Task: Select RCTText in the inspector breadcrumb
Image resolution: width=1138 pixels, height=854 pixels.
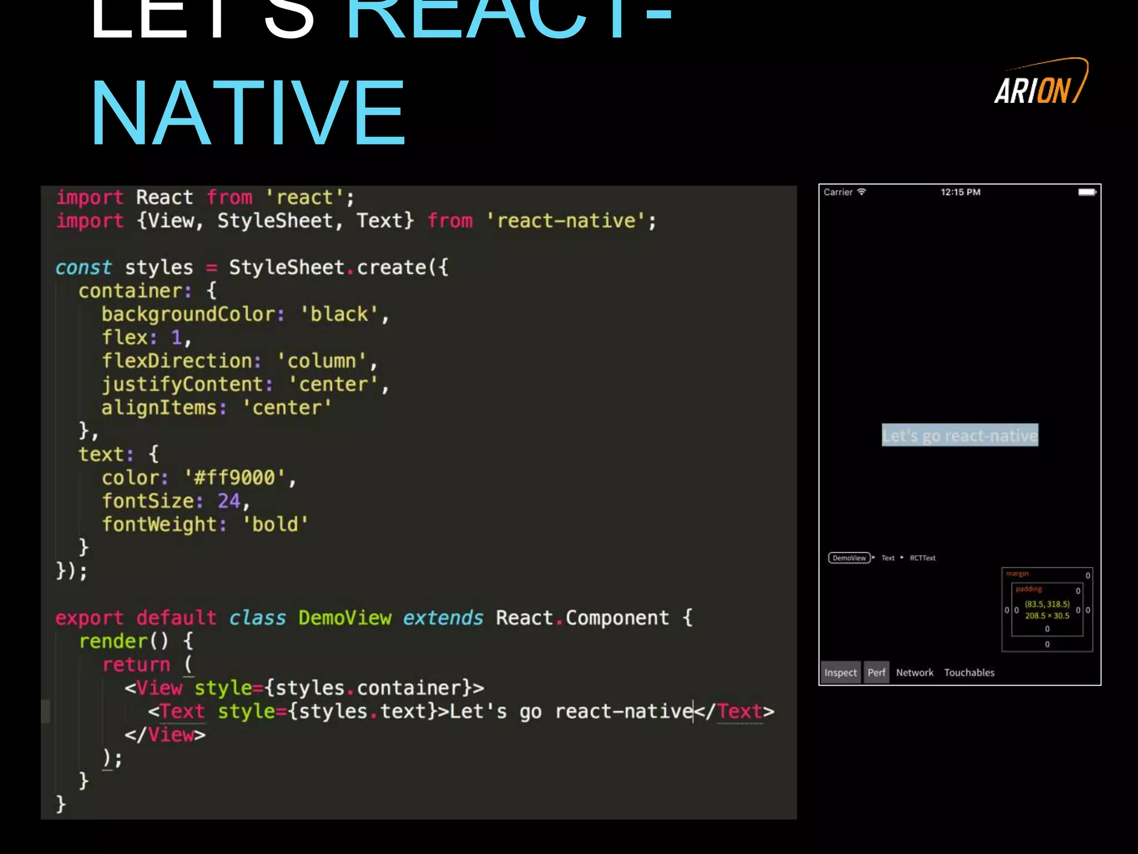Action: pyautogui.click(x=922, y=558)
